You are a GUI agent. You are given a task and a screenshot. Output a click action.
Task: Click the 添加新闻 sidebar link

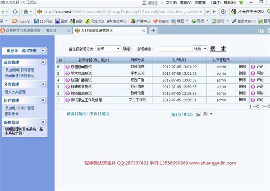(11, 70)
